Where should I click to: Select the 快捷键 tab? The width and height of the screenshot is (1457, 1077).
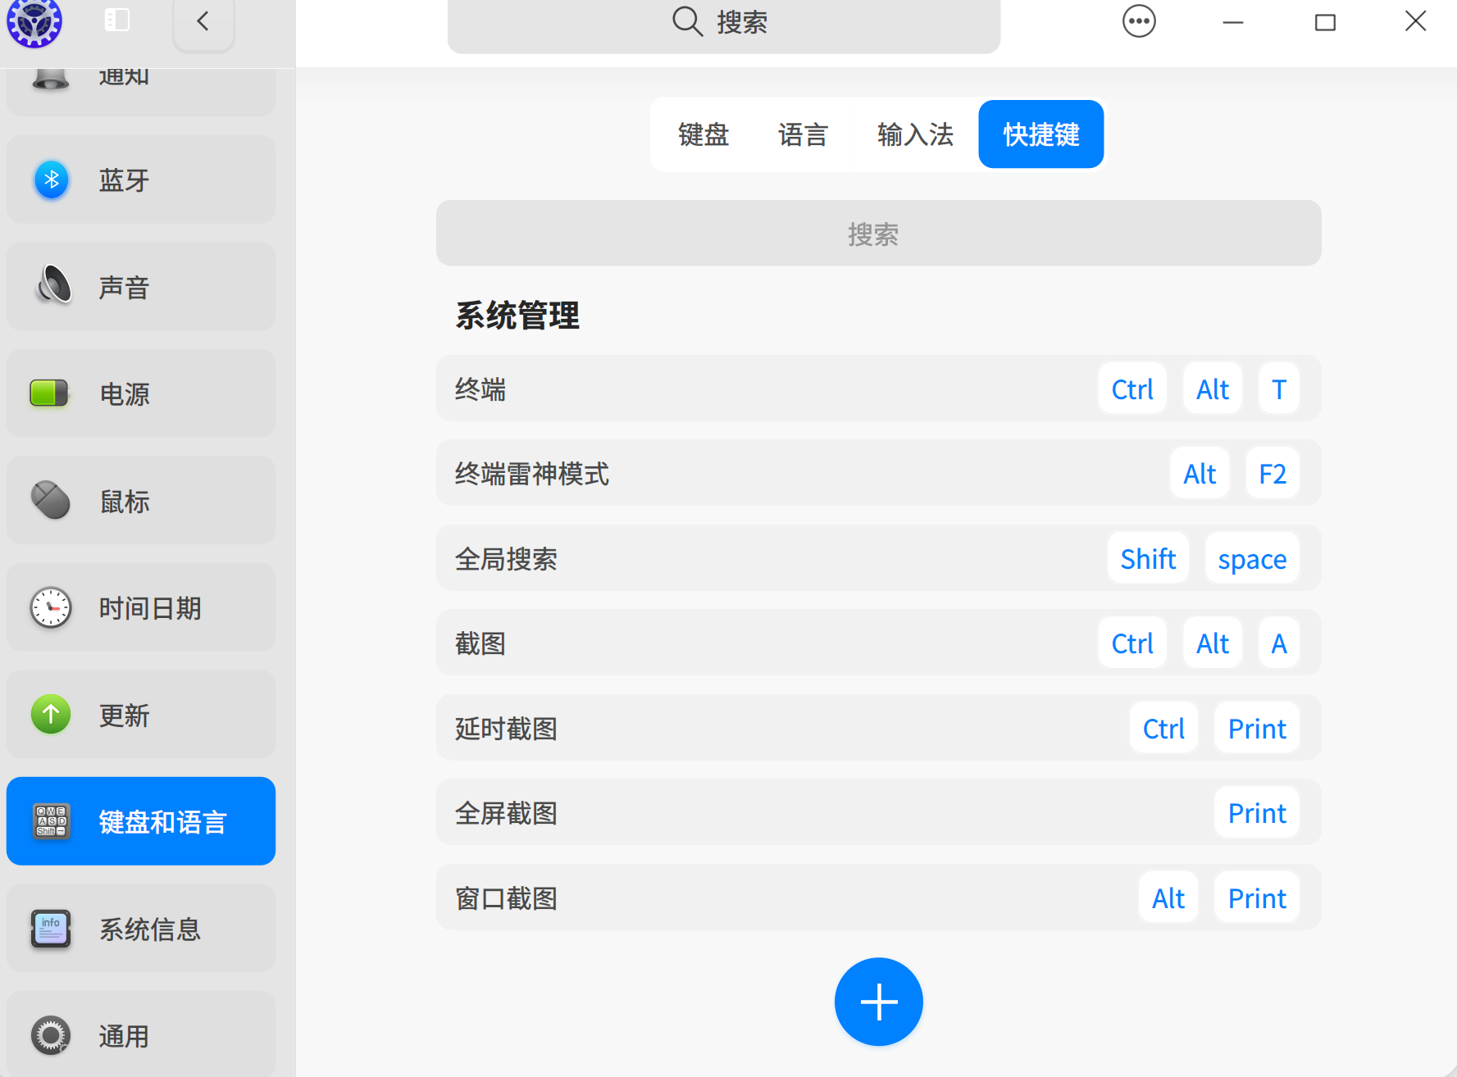[x=1041, y=134]
